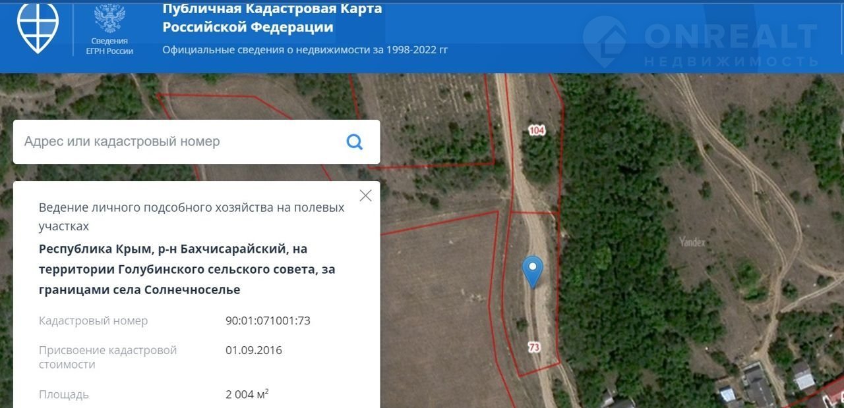Click the Сведения ЕГРН России label

click(x=109, y=46)
